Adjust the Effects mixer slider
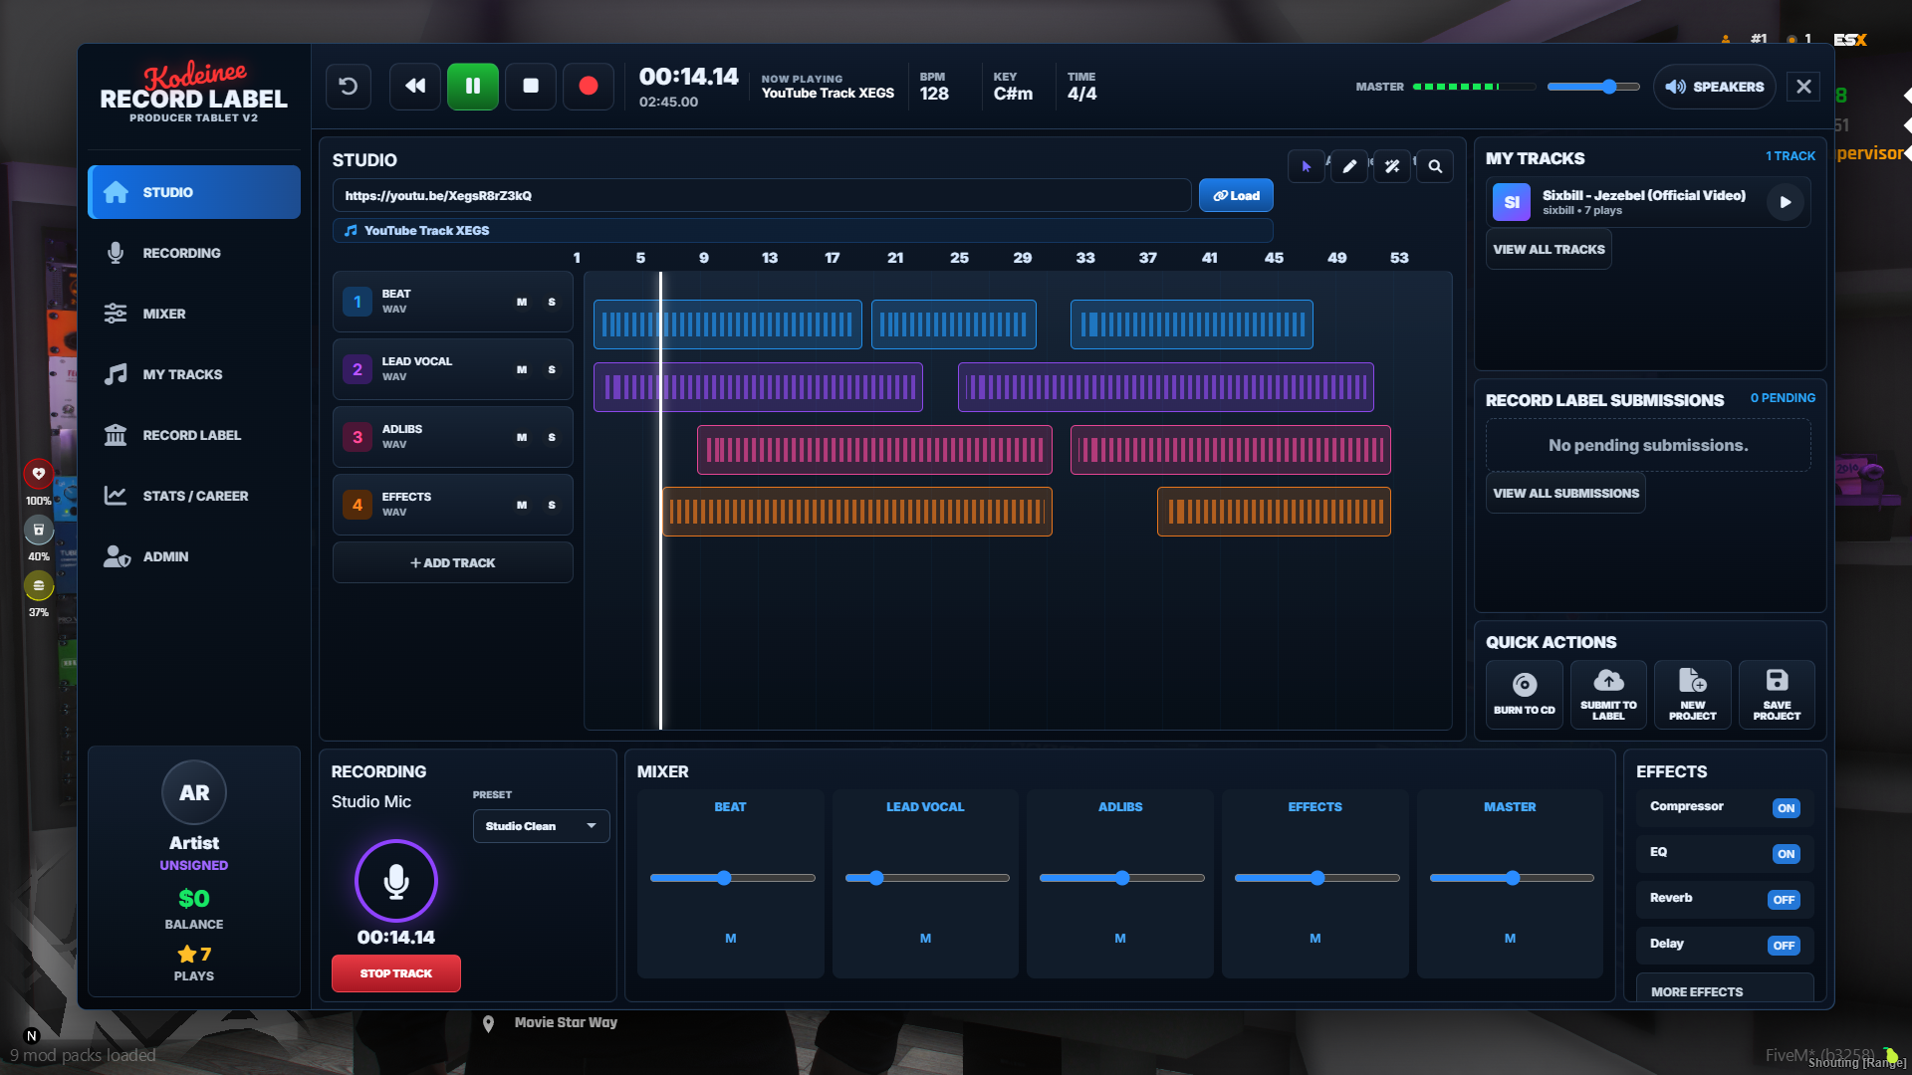The image size is (1912, 1075). [x=1316, y=878]
